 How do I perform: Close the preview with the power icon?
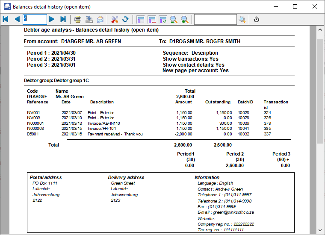click(x=256, y=19)
